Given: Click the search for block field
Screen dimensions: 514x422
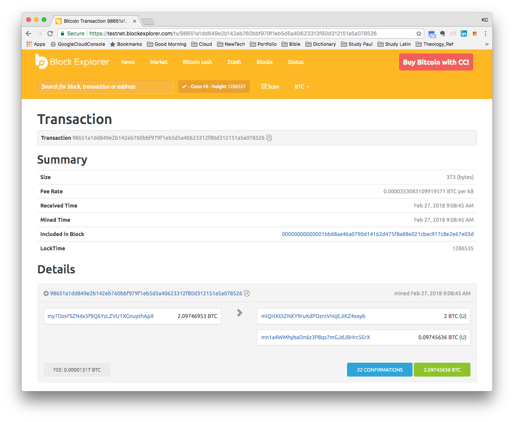Looking at the screenshot, I should pyautogui.click(x=104, y=87).
